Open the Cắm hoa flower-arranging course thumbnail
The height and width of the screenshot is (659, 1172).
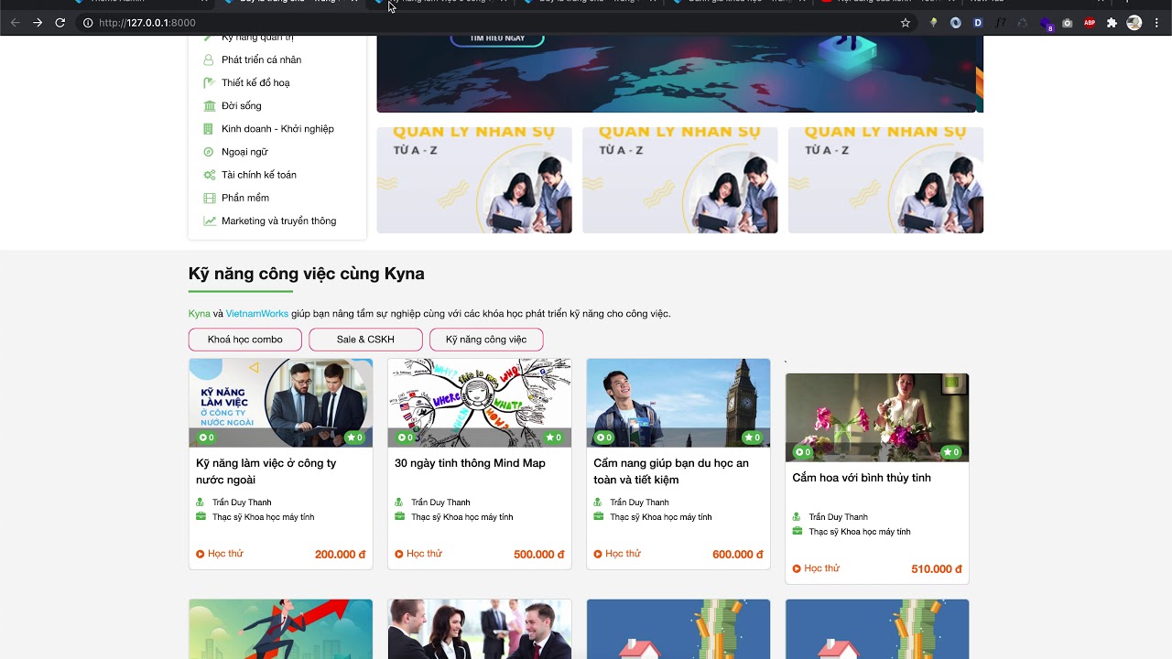point(877,417)
